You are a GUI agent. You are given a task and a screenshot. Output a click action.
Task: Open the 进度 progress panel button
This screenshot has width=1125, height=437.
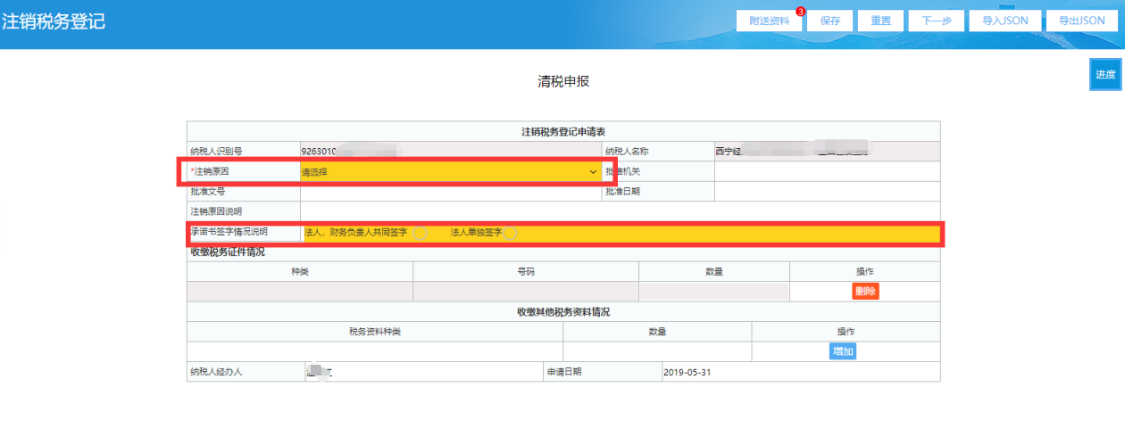point(1105,74)
